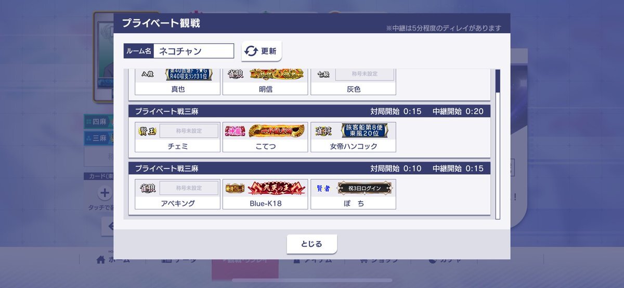624x288 pixels.
Task: Click the 雀狼 rank icon for アベキング
Action: tap(148, 188)
